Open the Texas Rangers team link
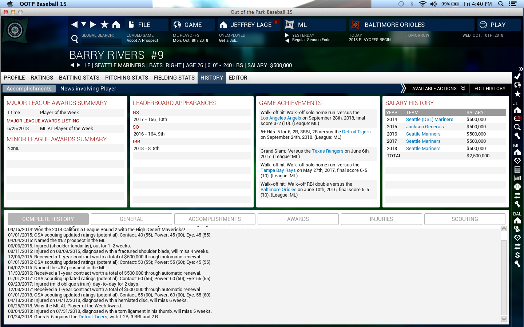524x327 pixels. 327,151
